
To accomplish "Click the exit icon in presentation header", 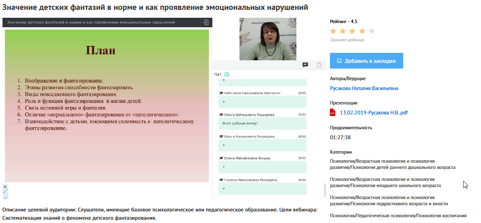I will tap(206, 22).
